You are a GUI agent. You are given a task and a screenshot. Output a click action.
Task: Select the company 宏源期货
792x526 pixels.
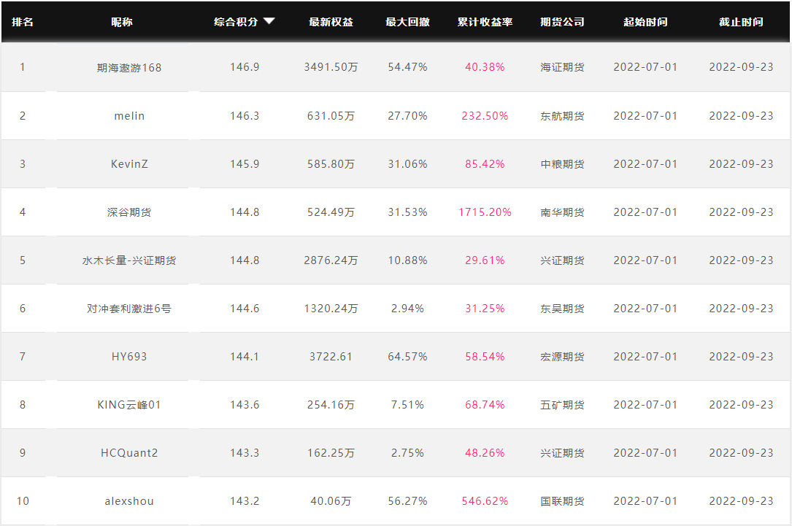[562, 357]
